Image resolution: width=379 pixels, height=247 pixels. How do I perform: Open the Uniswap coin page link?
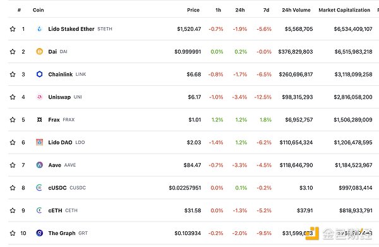point(59,97)
